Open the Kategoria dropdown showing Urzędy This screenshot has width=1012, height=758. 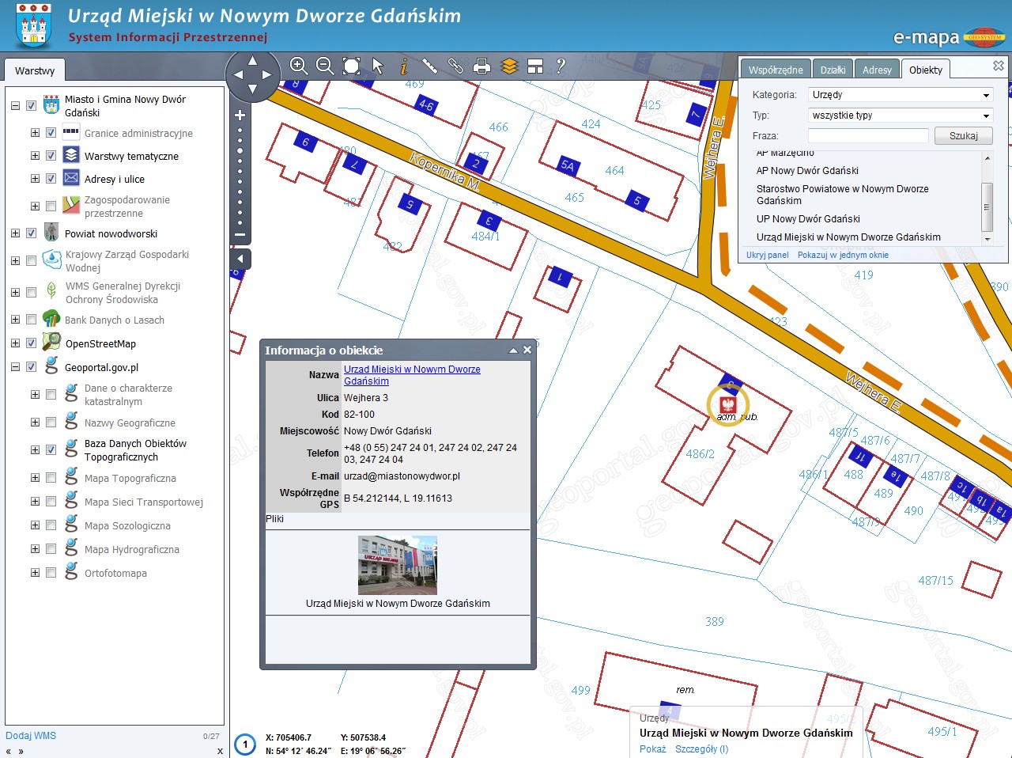click(901, 95)
